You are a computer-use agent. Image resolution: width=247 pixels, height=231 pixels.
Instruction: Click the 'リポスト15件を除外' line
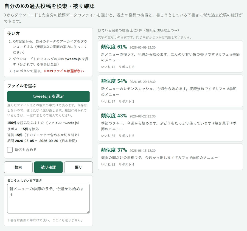click(23, 129)
